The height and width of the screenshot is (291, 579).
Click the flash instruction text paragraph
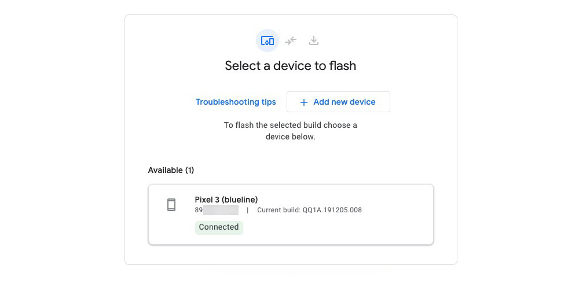[290, 131]
